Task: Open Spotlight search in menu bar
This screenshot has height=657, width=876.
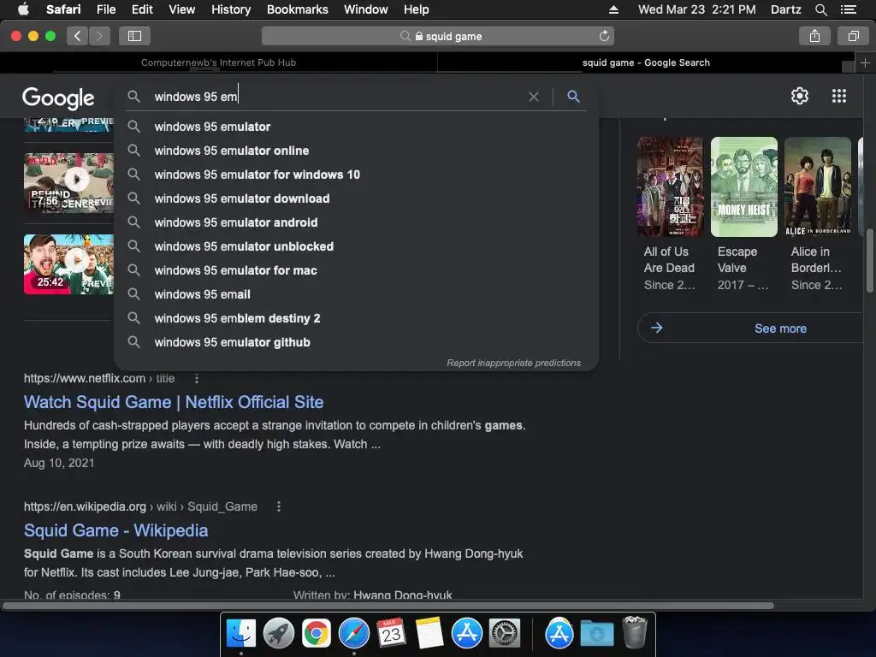Action: (x=820, y=9)
